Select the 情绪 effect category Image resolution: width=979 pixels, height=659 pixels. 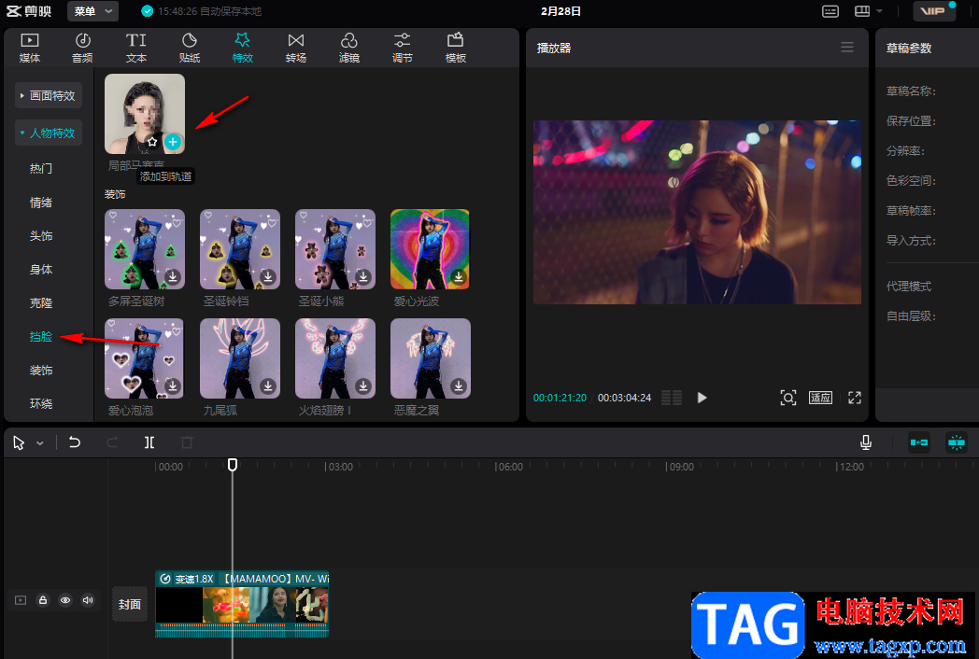pos(41,203)
